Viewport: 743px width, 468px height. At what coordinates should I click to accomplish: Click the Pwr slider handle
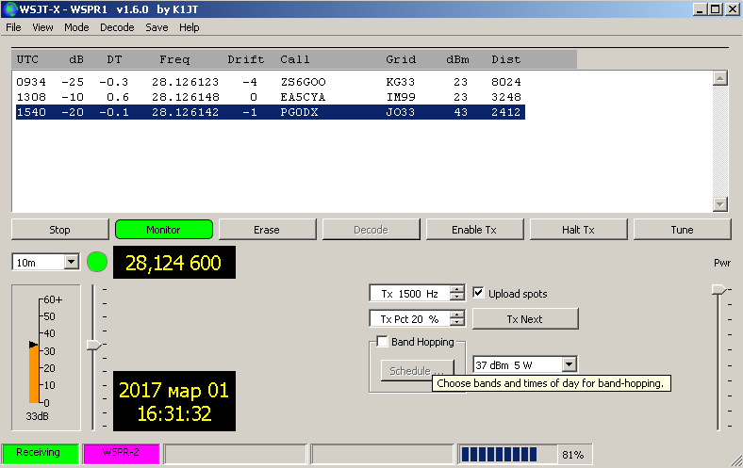pos(718,290)
